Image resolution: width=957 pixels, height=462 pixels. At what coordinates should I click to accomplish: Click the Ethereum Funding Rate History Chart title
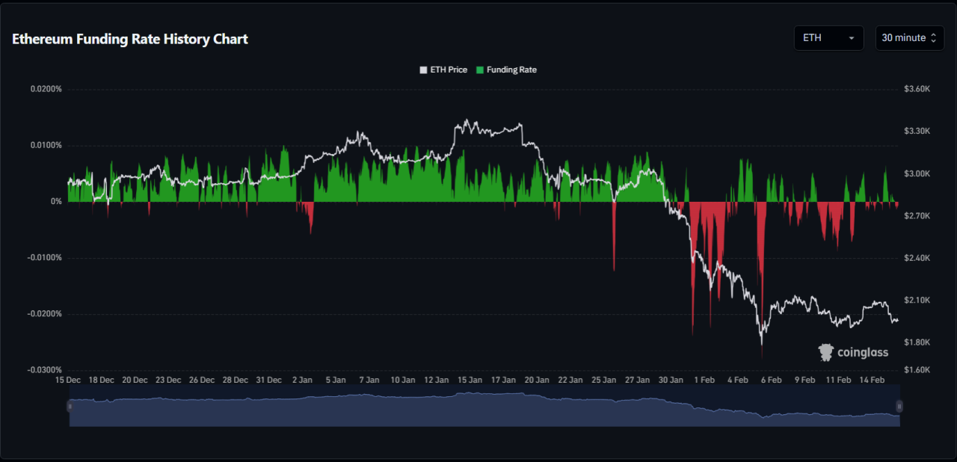(129, 39)
